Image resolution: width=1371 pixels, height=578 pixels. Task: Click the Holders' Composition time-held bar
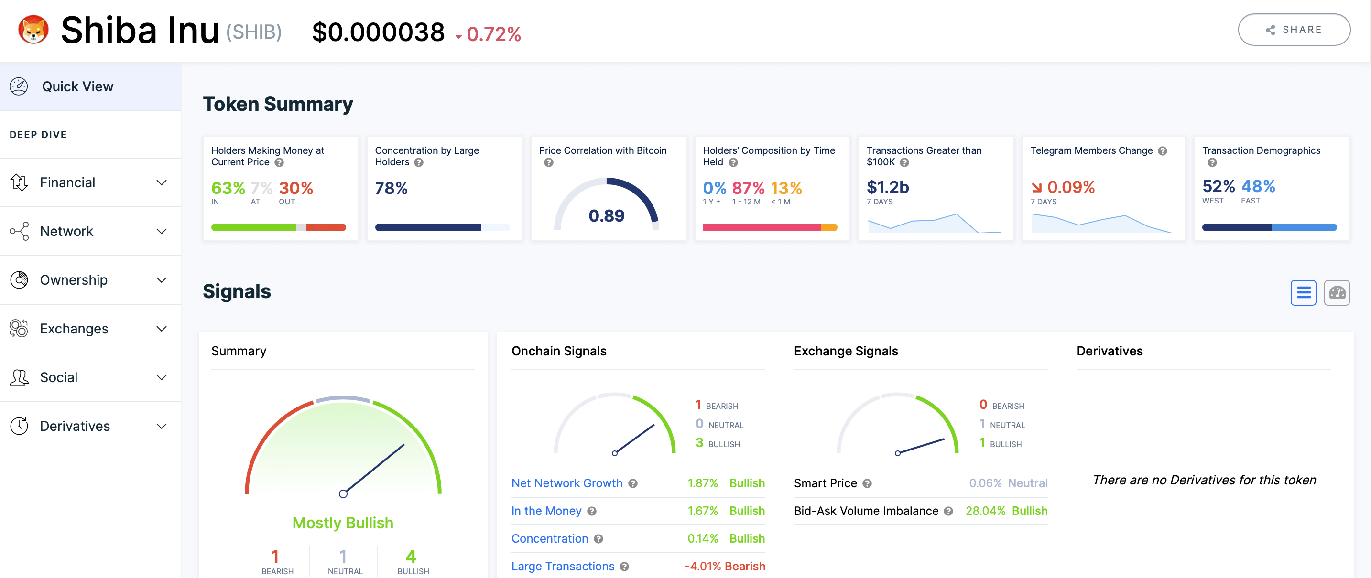click(x=770, y=227)
